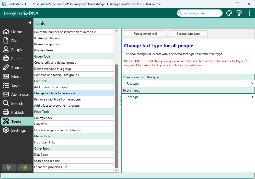255x179 pixels.
Task: Click the paint roller icon in header
Action: [x=239, y=13]
